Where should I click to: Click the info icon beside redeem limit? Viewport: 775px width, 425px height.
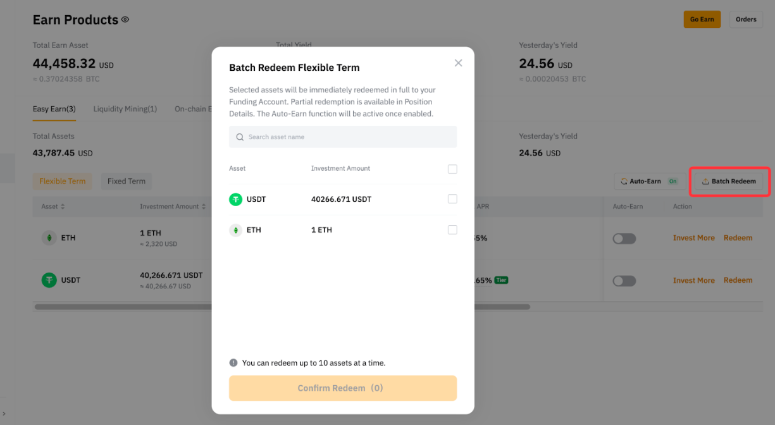(233, 363)
